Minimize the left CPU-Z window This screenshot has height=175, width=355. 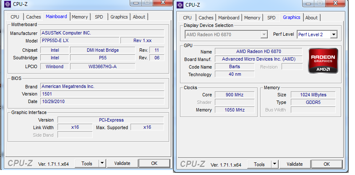point(136,3)
